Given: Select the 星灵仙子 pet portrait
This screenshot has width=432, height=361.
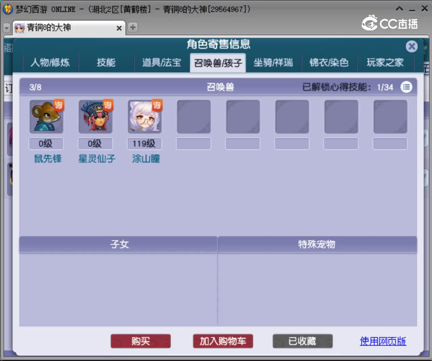Looking at the screenshot, I should (96, 117).
